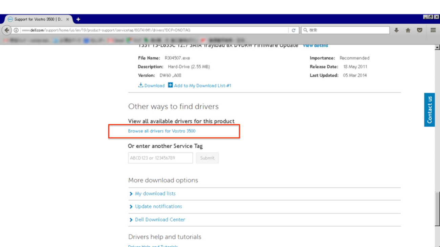Open the Contact us side tab

click(430, 110)
